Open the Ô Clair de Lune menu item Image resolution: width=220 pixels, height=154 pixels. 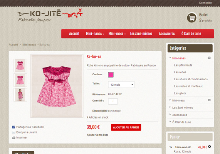[191, 34]
